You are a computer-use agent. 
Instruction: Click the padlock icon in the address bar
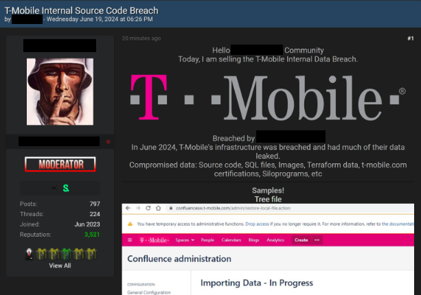click(x=171, y=208)
